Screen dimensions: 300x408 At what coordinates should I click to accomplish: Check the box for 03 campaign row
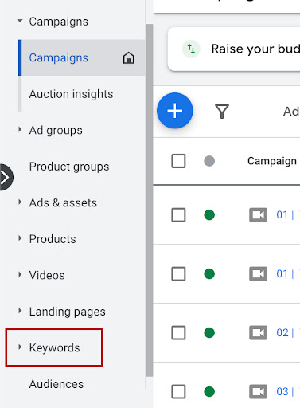178,391
